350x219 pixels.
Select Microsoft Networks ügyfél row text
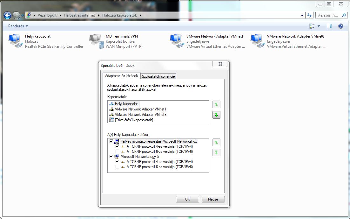click(140, 157)
